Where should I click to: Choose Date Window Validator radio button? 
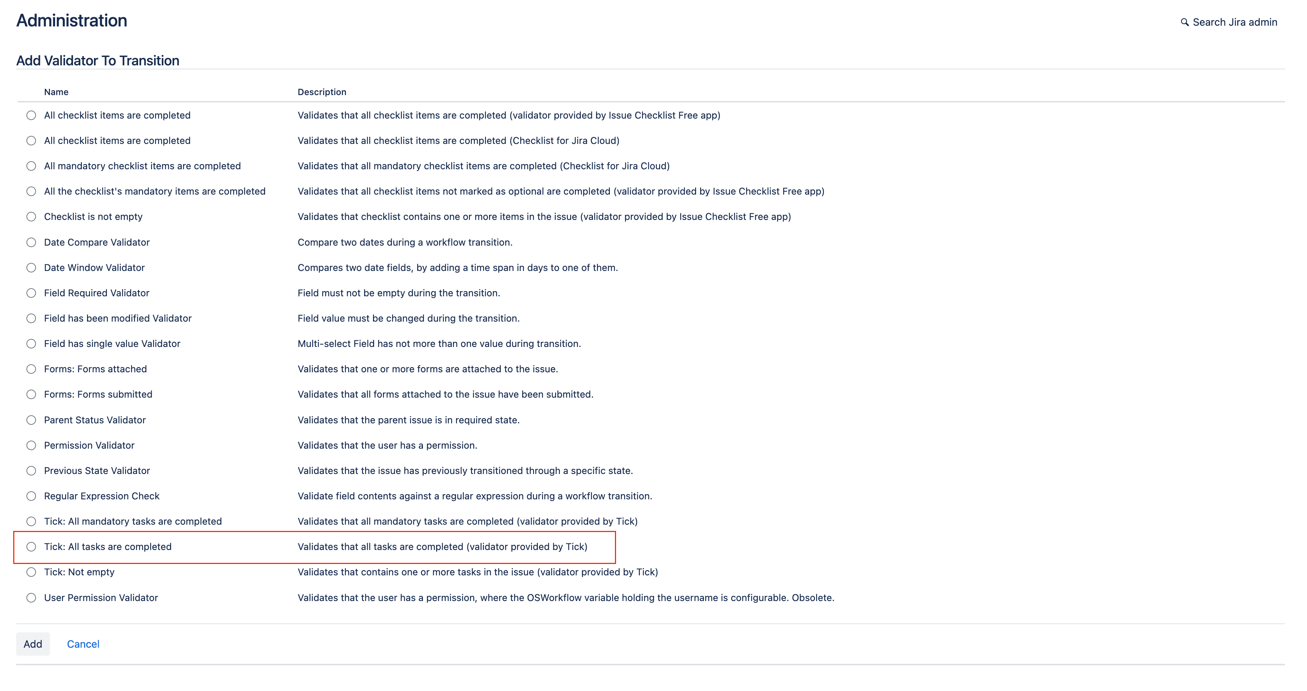[32, 267]
